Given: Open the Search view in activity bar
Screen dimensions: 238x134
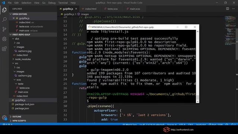Looking at the screenshot, I should tap(4, 19).
